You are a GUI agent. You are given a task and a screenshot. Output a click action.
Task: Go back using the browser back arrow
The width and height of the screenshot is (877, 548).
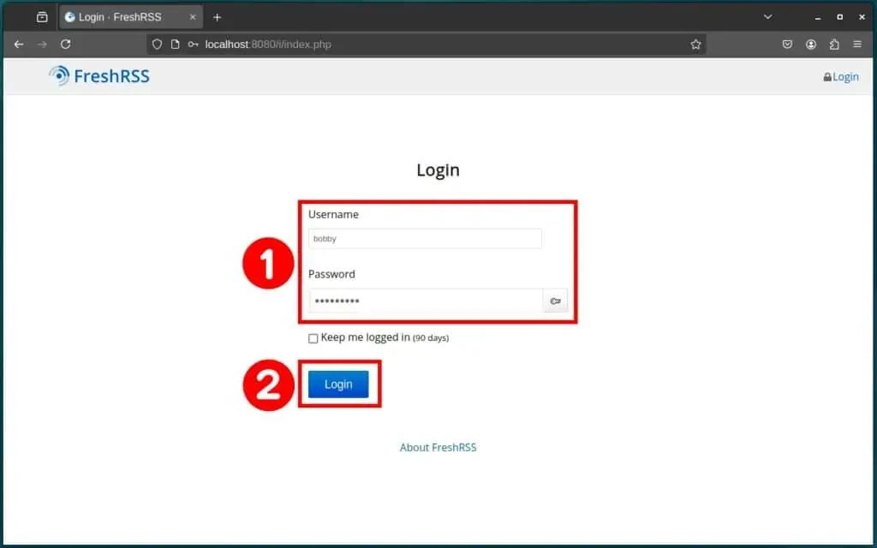[19, 45]
